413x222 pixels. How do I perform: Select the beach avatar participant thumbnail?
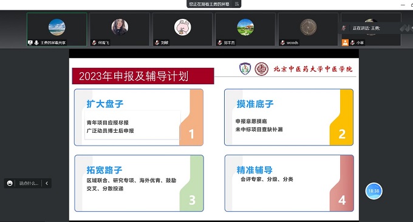56,27
